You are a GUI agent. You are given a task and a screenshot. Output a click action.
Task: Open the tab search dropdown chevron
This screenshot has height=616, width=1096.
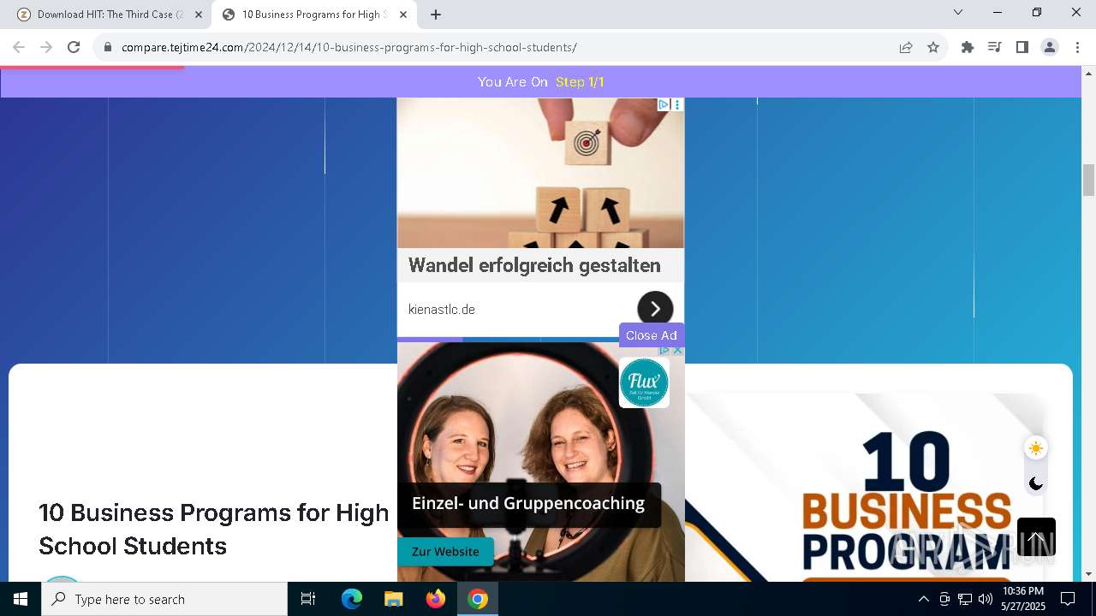[x=958, y=12]
